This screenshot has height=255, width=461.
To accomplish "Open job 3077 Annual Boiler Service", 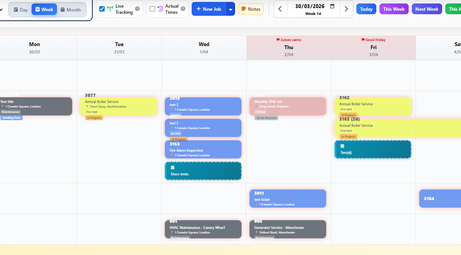I will point(119,106).
